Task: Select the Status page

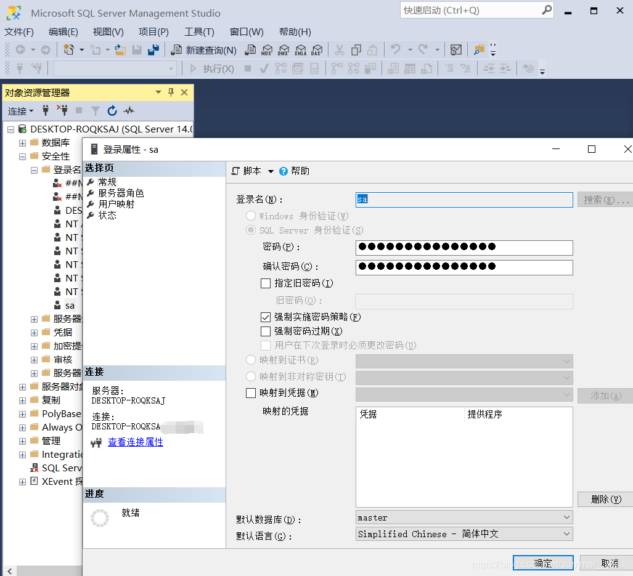Action: [107, 216]
